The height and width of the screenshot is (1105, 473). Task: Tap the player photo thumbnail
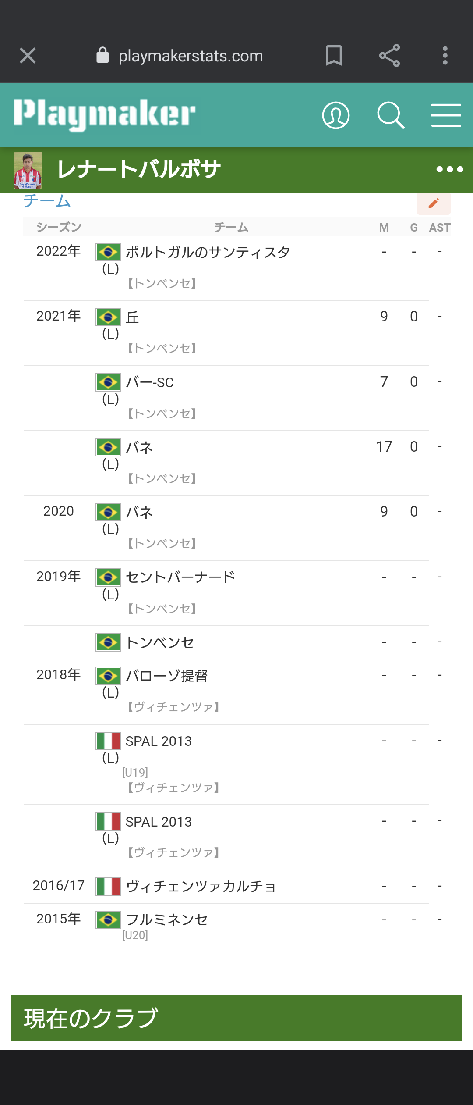coord(28,171)
